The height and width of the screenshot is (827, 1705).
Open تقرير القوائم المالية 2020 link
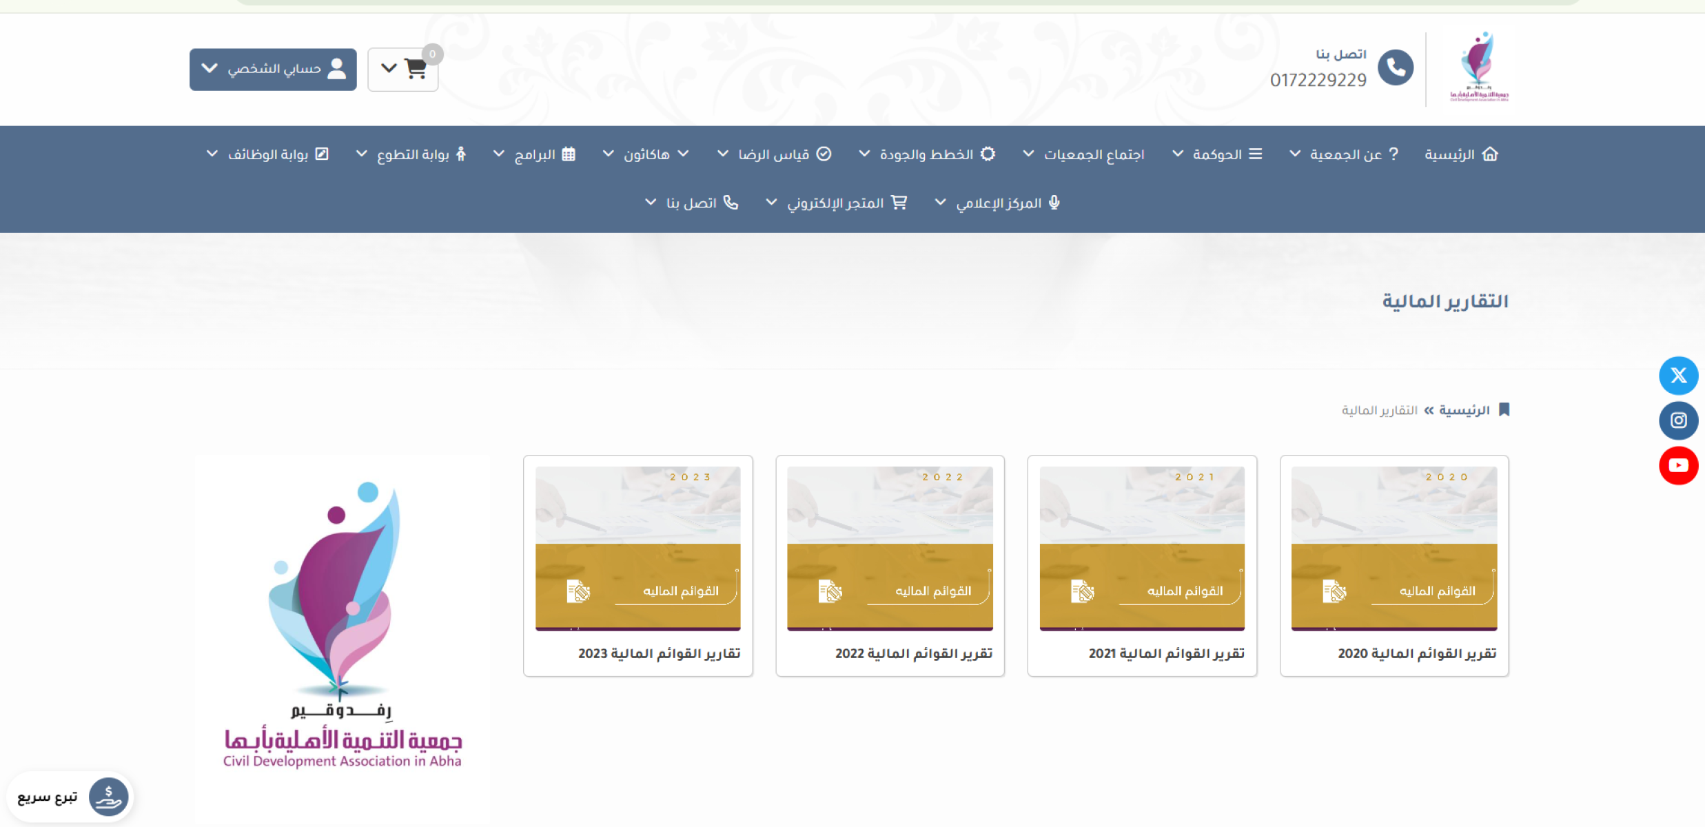[x=1417, y=653]
